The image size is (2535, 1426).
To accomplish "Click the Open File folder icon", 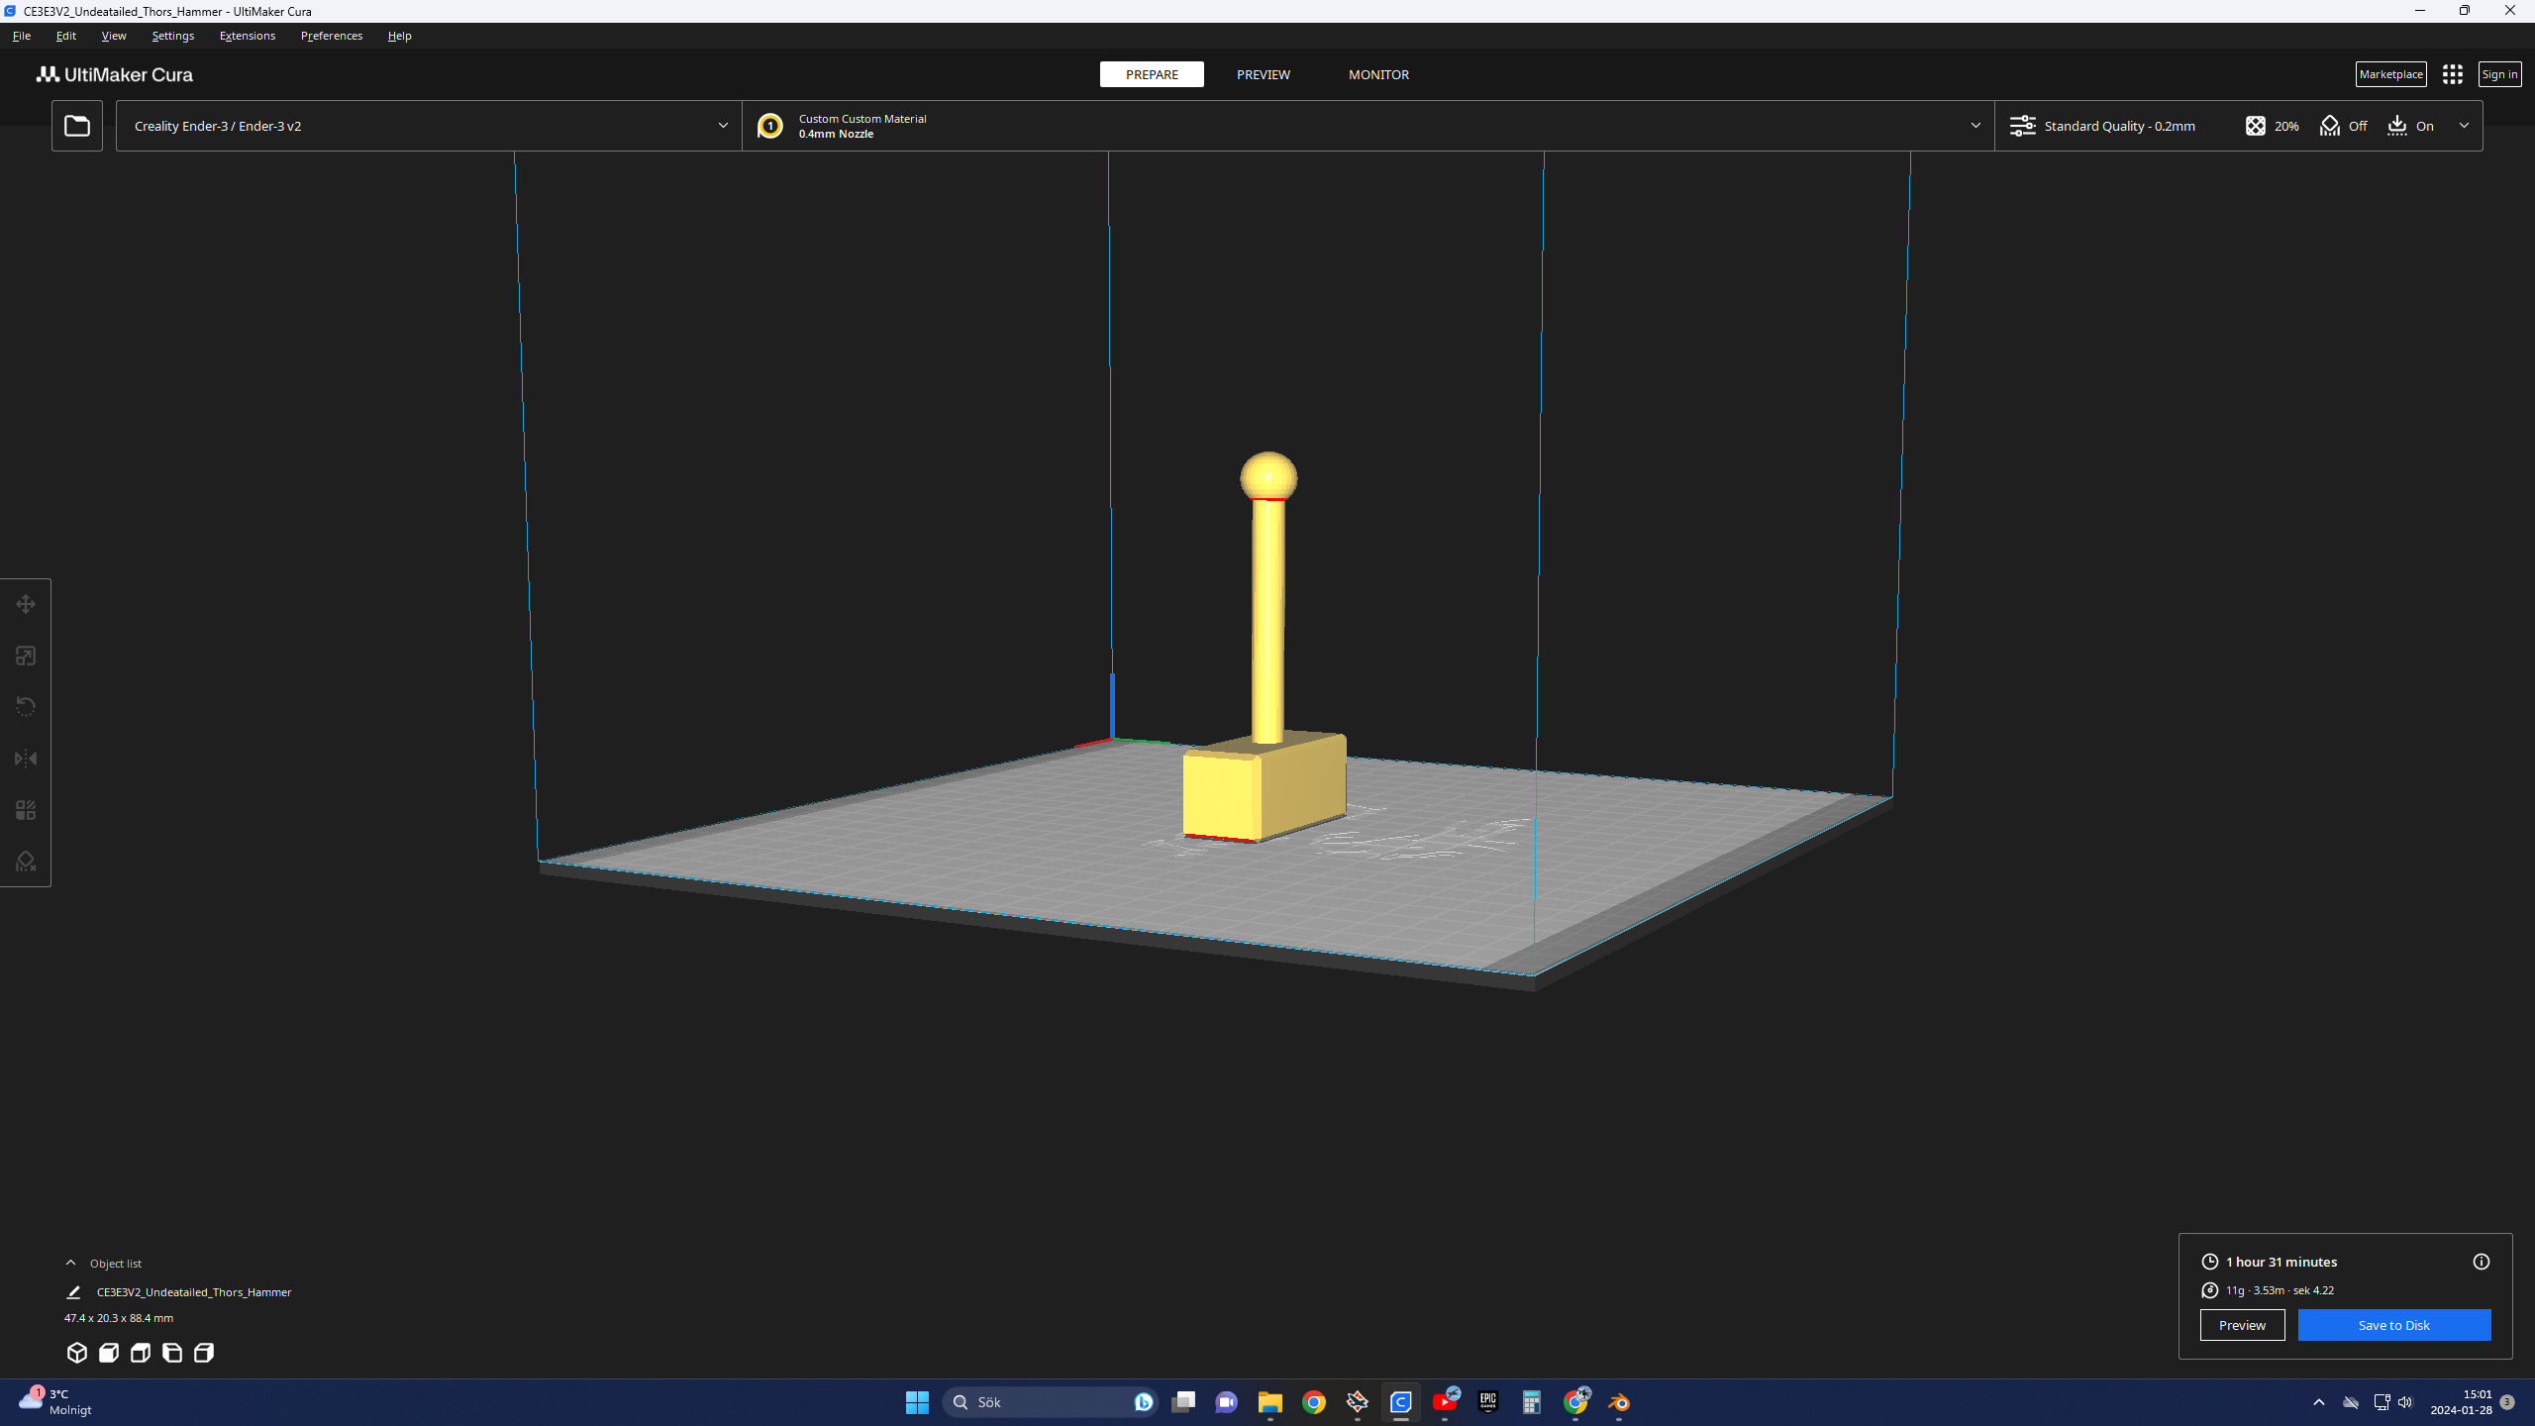I will [x=77, y=126].
